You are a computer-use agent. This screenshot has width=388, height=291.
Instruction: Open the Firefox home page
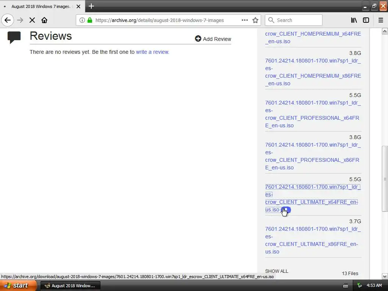[44, 20]
